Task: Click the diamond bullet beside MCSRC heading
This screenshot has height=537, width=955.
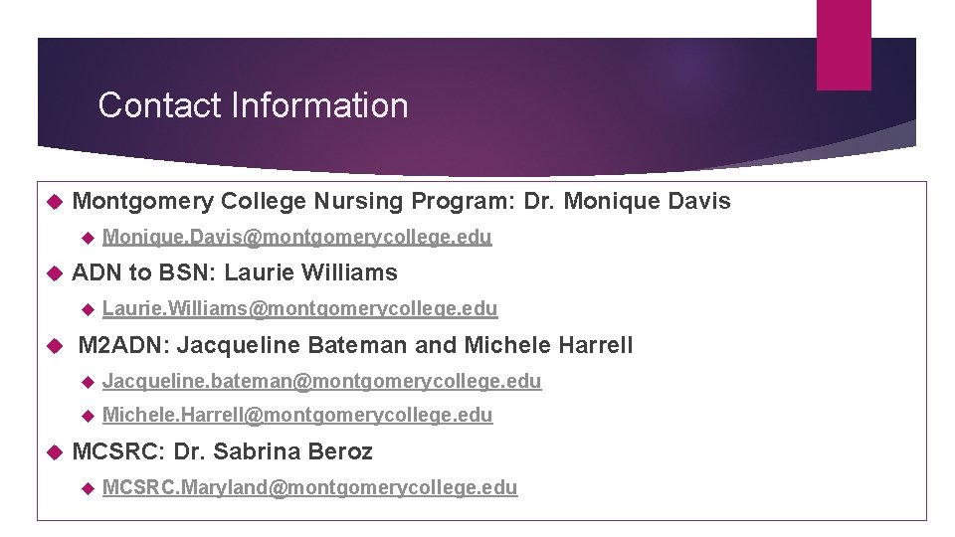Action: point(55,452)
